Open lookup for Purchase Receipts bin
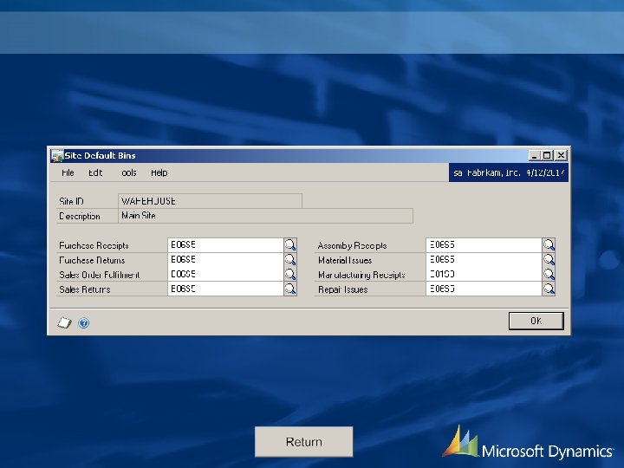 (290, 244)
